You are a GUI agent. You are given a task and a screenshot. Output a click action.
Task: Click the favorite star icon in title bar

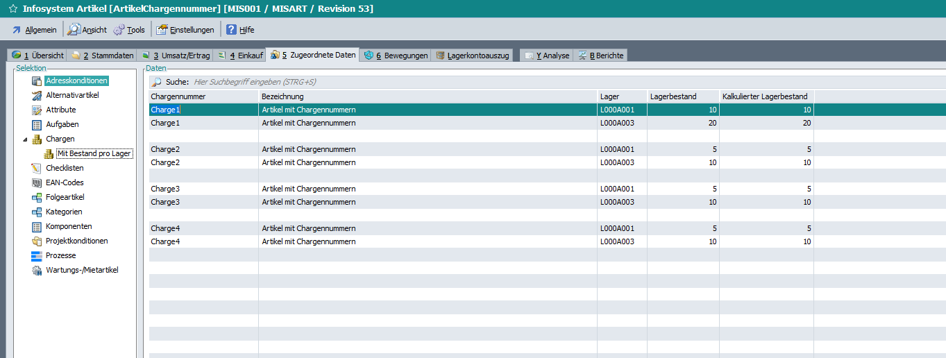click(12, 9)
